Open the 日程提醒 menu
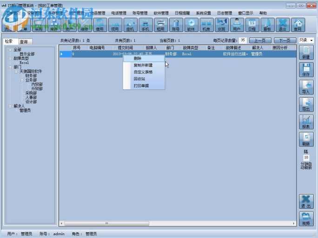 [182, 13]
